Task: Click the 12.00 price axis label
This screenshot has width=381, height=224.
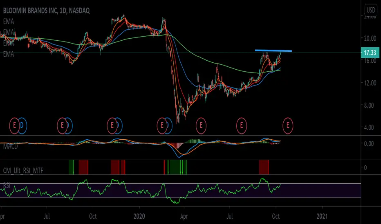Action: pyautogui.click(x=370, y=83)
